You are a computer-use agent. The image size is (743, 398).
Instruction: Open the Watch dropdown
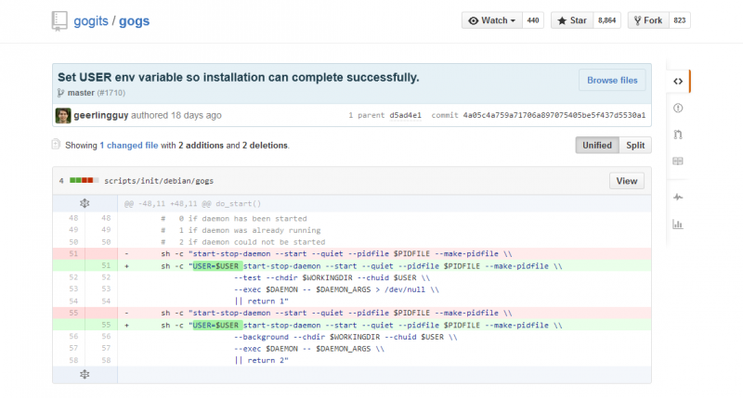[492, 20]
